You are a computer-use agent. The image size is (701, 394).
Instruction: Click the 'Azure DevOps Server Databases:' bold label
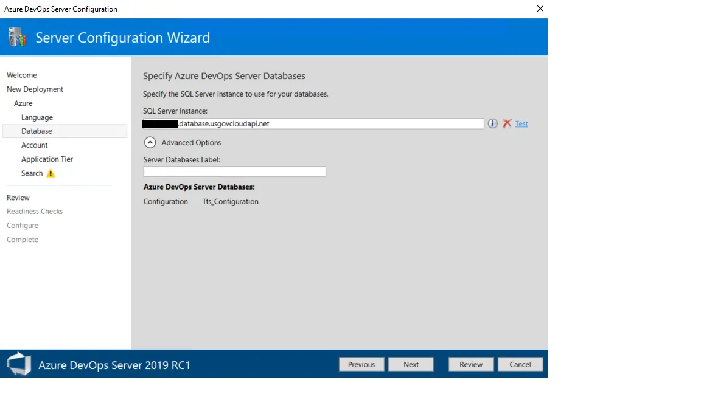tap(199, 187)
